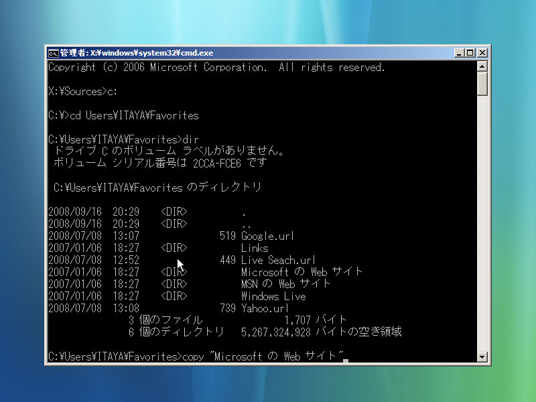Click the Links directory entry
This screenshot has width=536, height=402.
tap(255, 248)
